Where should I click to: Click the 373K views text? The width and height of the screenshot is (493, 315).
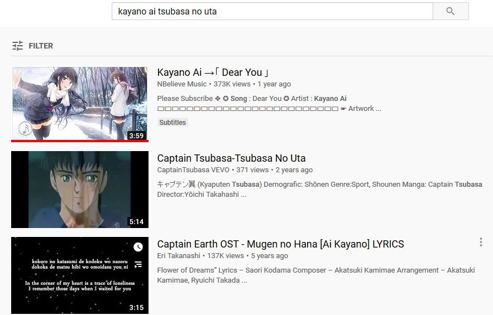click(x=232, y=84)
